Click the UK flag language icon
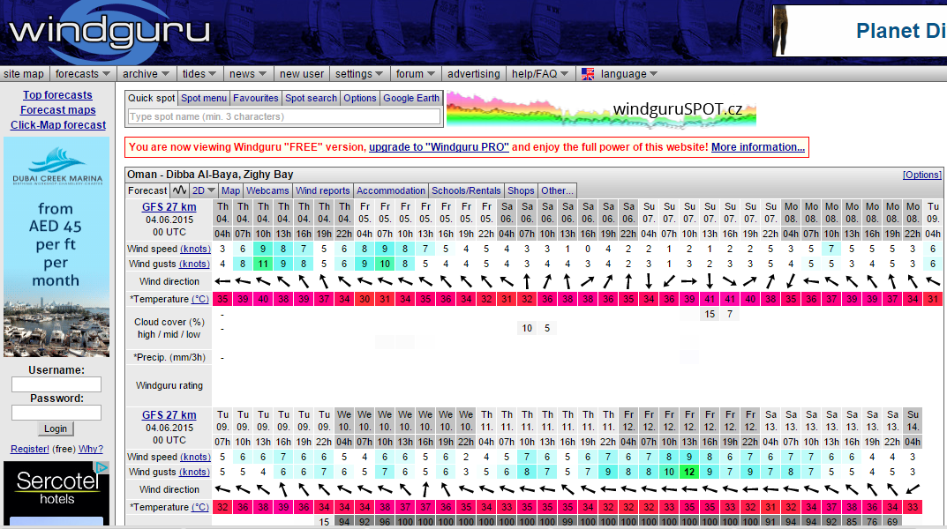 click(x=588, y=74)
